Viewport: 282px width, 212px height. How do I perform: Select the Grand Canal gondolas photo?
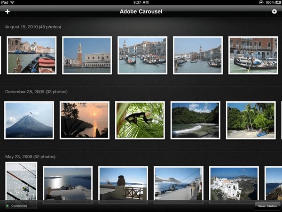(142, 55)
